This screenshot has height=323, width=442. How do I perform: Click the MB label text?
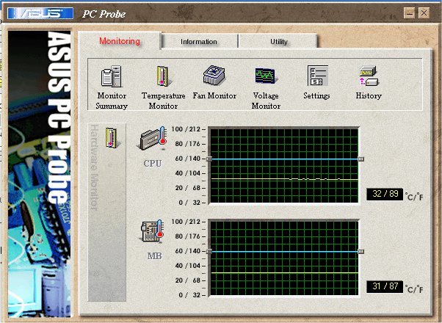pos(154,256)
